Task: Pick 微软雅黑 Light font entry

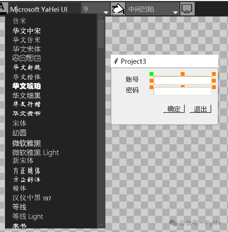Action: (x=35, y=153)
